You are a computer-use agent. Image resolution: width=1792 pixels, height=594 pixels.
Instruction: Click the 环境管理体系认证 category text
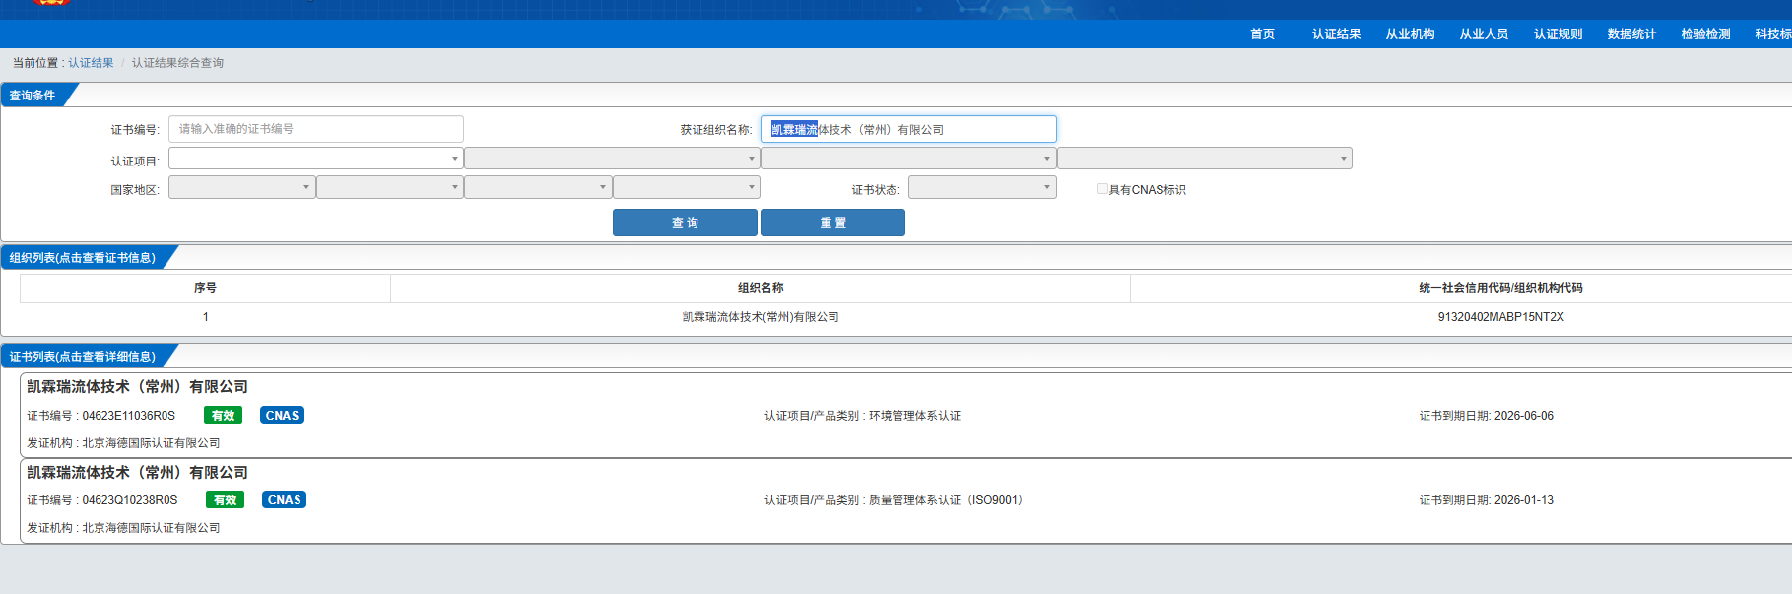tap(914, 416)
